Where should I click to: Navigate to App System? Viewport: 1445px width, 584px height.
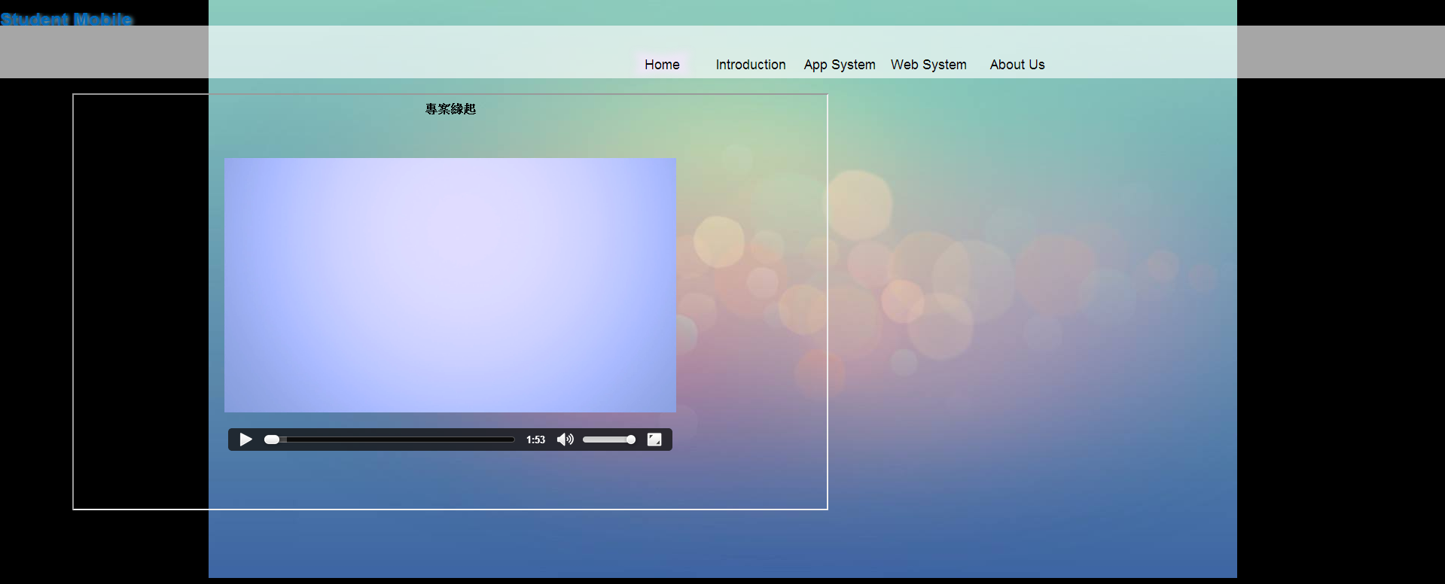839,65
